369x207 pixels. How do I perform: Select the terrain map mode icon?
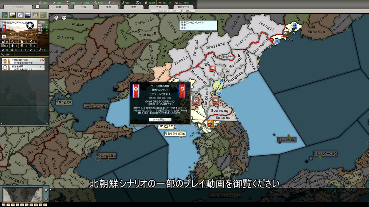[x=4, y=205]
